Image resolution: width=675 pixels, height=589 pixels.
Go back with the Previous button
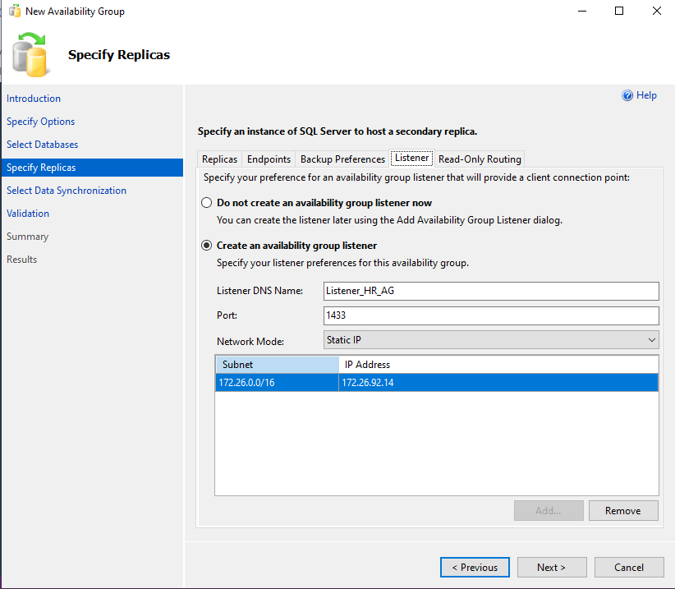coord(475,568)
